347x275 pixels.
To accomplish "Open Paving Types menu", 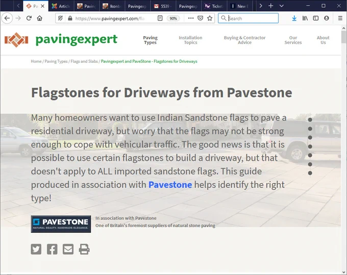I will tap(150, 40).
